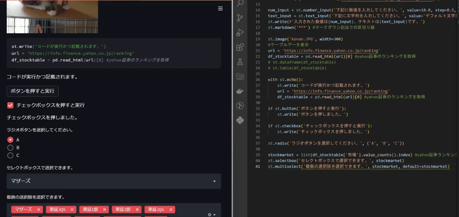Click the ボタンを押すと実行 button
459x217 pixels.
click(33, 91)
